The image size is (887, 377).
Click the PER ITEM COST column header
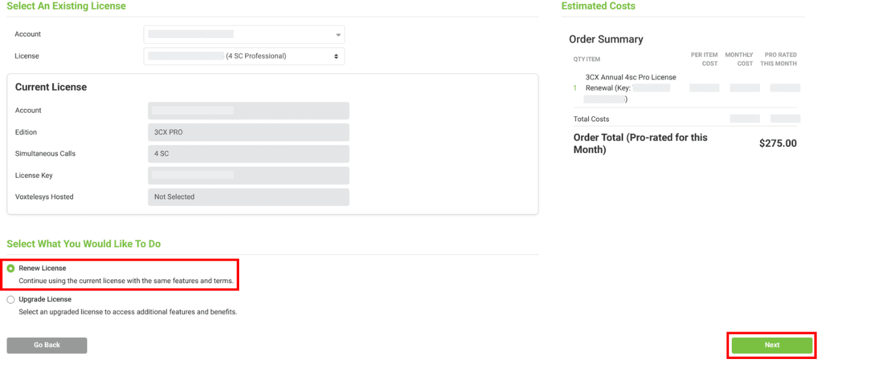coord(704,59)
